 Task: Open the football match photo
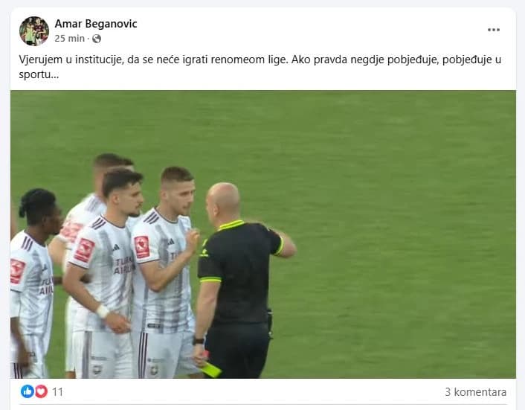[263, 234]
